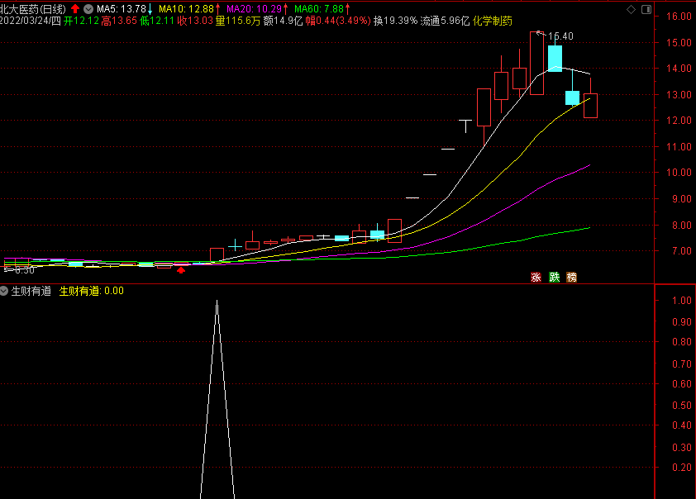Click the 换19.39% turnover rate value
Image resolution: width=696 pixels, height=499 pixels.
pyautogui.click(x=395, y=21)
